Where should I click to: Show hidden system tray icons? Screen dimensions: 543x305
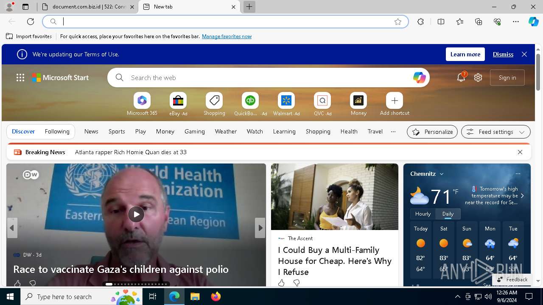tap(457, 297)
